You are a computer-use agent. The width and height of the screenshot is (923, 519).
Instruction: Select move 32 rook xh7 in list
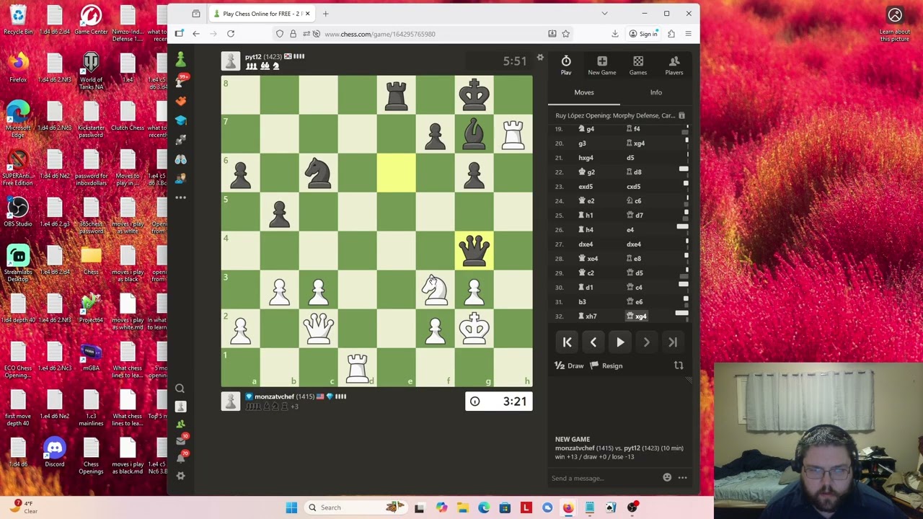pos(588,316)
